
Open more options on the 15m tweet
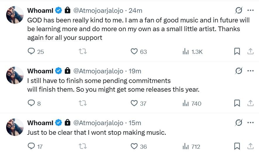click(x=250, y=123)
